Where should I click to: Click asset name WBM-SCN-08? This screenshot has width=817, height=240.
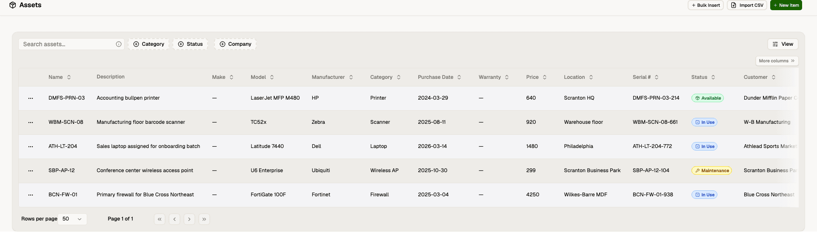(66, 122)
